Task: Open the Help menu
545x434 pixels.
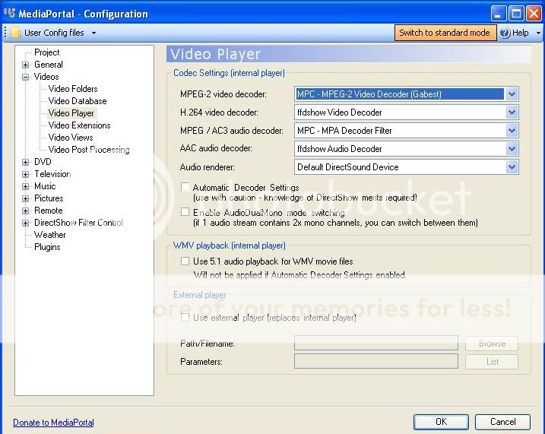Action: pyautogui.click(x=521, y=33)
